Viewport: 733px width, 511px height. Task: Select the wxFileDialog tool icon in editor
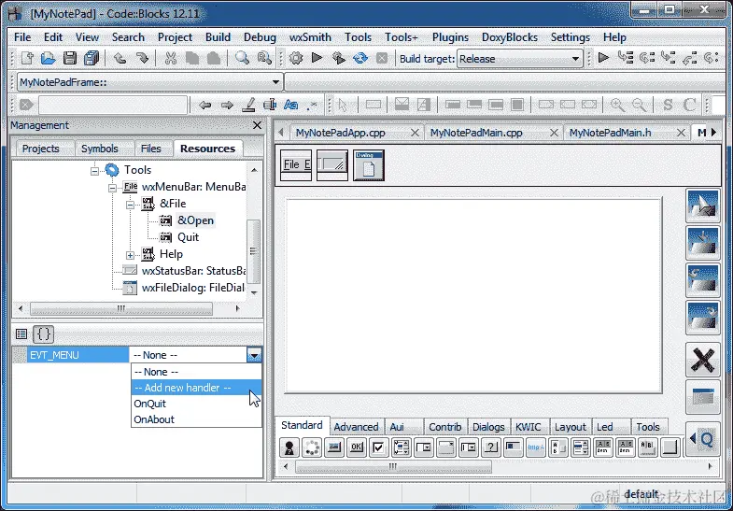[x=369, y=165]
